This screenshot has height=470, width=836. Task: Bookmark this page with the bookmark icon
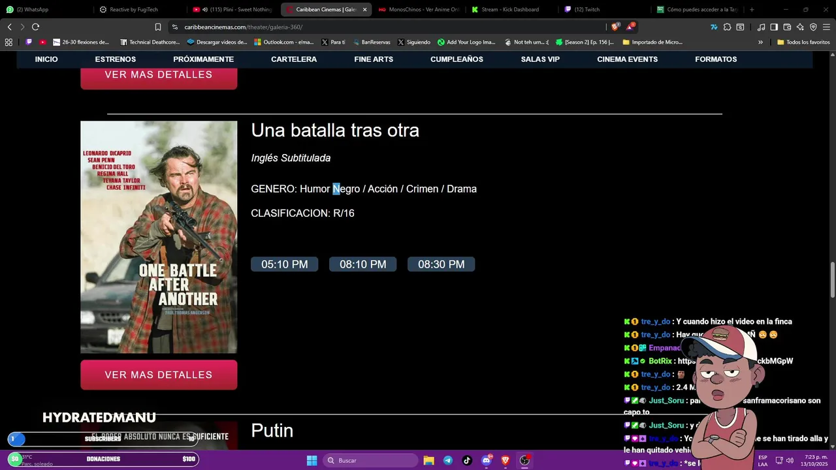[158, 27]
